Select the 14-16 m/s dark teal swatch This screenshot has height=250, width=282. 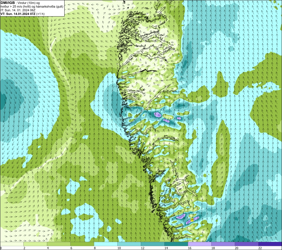coord(176,244)
